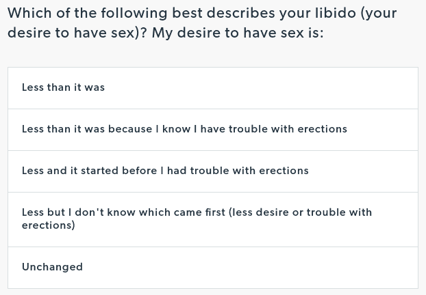426x295 pixels.
Task: Pick the option mentioning "less desire or trouble"
Action: coord(212,219)
